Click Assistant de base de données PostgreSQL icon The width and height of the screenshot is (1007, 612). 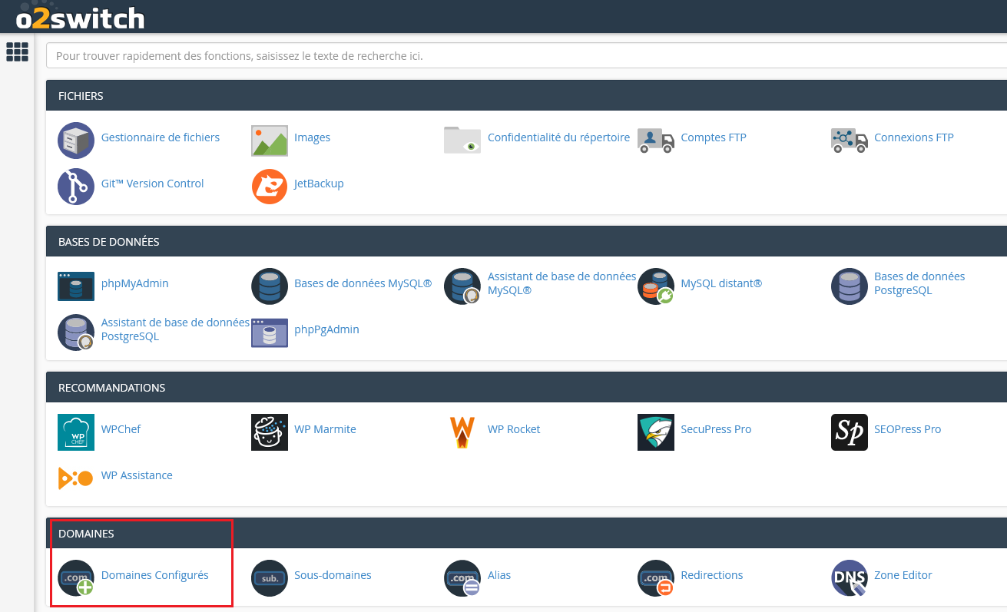76,332
